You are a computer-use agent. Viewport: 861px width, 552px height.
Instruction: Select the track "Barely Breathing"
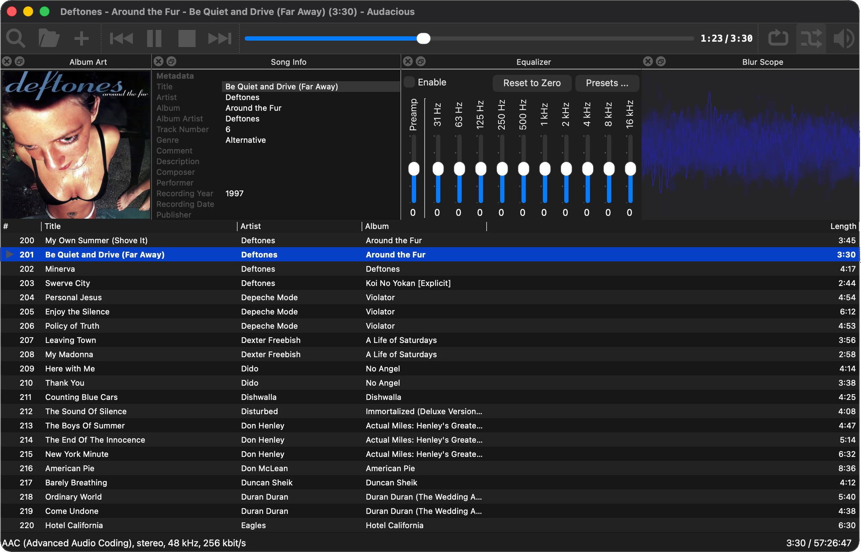430,483
